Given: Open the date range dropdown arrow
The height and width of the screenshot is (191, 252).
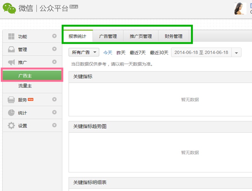Looking at the screenshot, I should tap(237, 53).
